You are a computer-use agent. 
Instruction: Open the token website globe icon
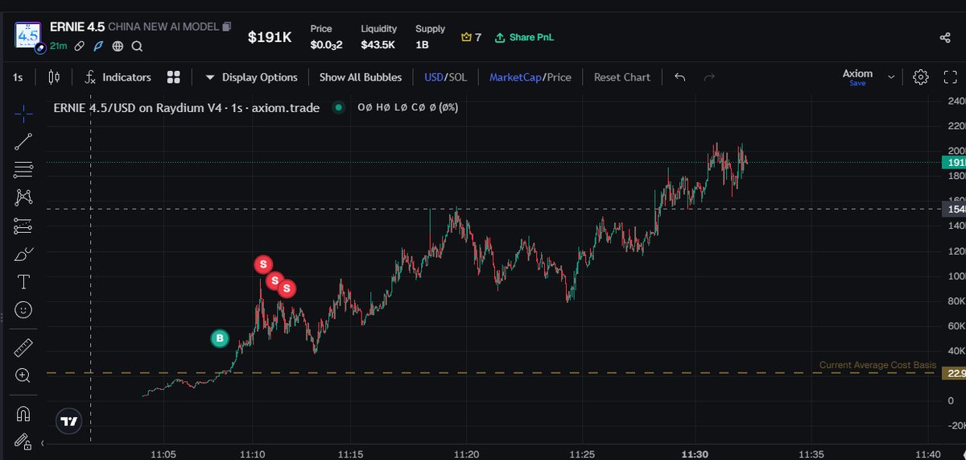(x=118, y=47)
